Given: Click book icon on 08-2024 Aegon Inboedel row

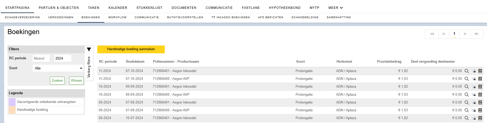Looking at the screenshot, I should pyautogui.click(x=480, y=118).
